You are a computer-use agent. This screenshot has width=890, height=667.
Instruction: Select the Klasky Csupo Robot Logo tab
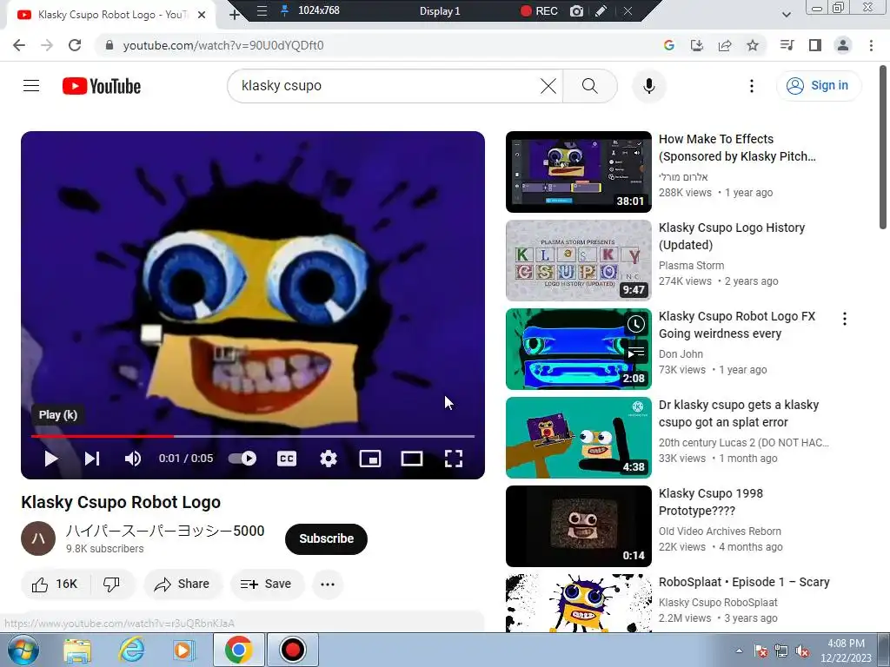click(x=110, y=15)
